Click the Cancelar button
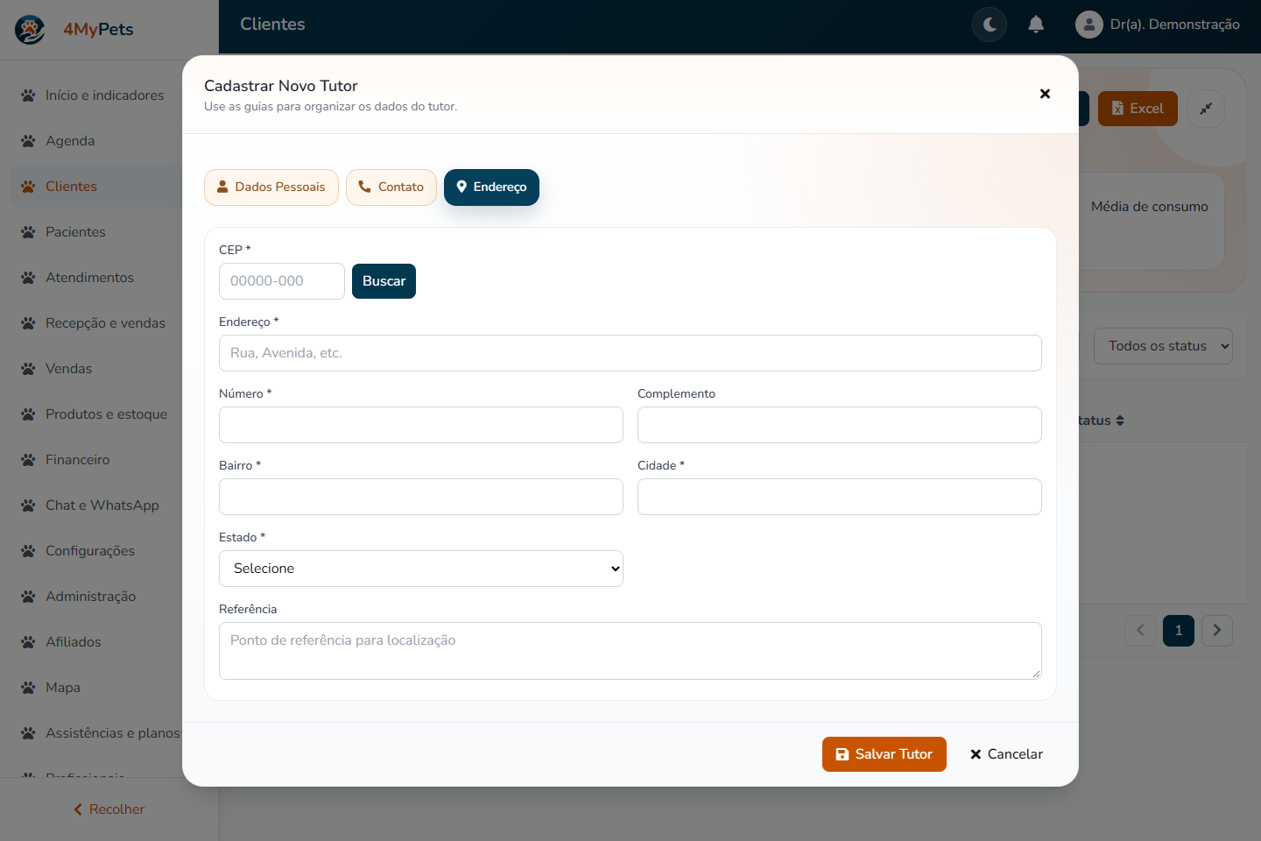 pyautogui.click(x=1006, y=754)
